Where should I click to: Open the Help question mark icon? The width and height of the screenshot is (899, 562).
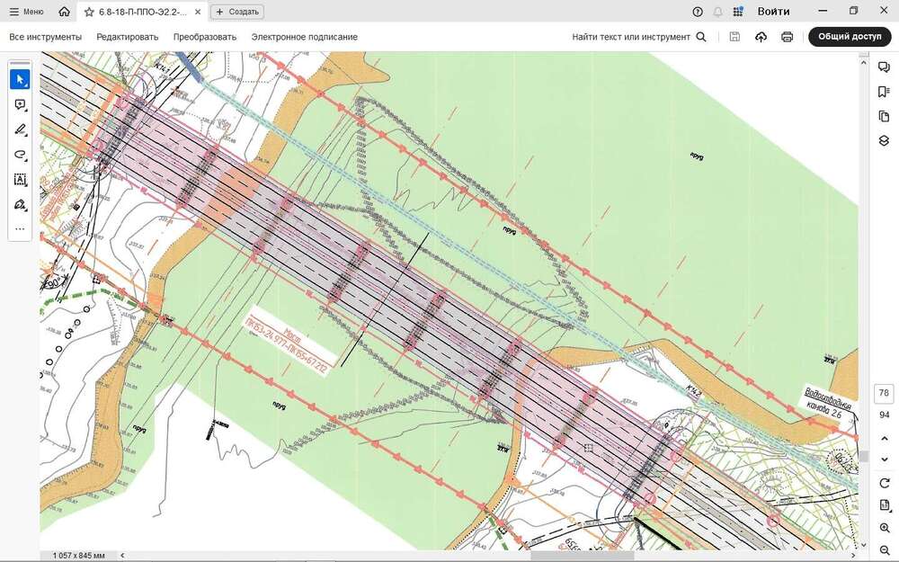click(x=698, y=12)
